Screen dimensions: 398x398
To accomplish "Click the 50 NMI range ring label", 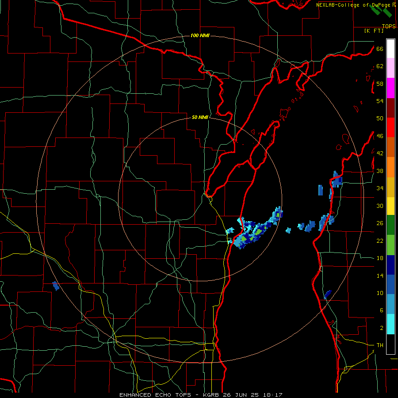I will click(200, 117).
